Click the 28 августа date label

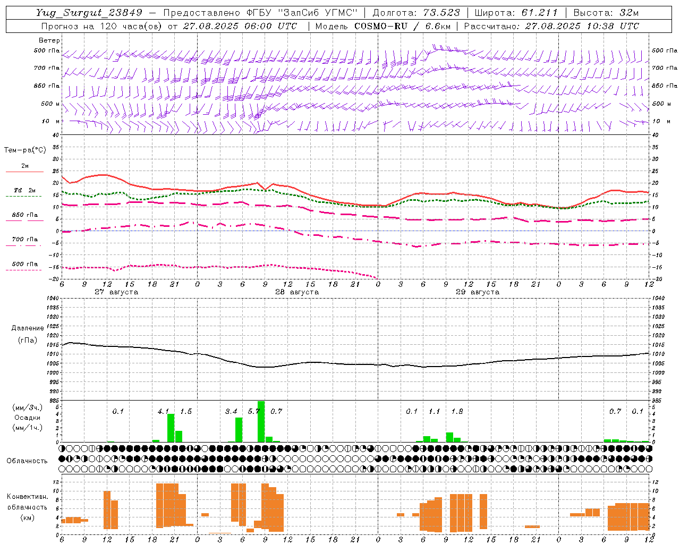pyautogui.click(x=297, y=292)
